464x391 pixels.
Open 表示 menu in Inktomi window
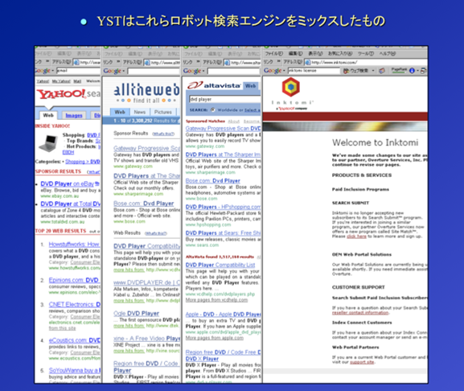click(315, 54)
